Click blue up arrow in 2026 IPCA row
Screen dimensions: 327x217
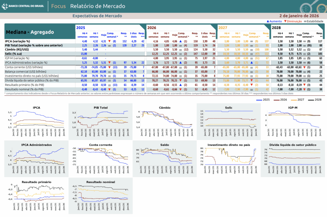click(180, 41)
